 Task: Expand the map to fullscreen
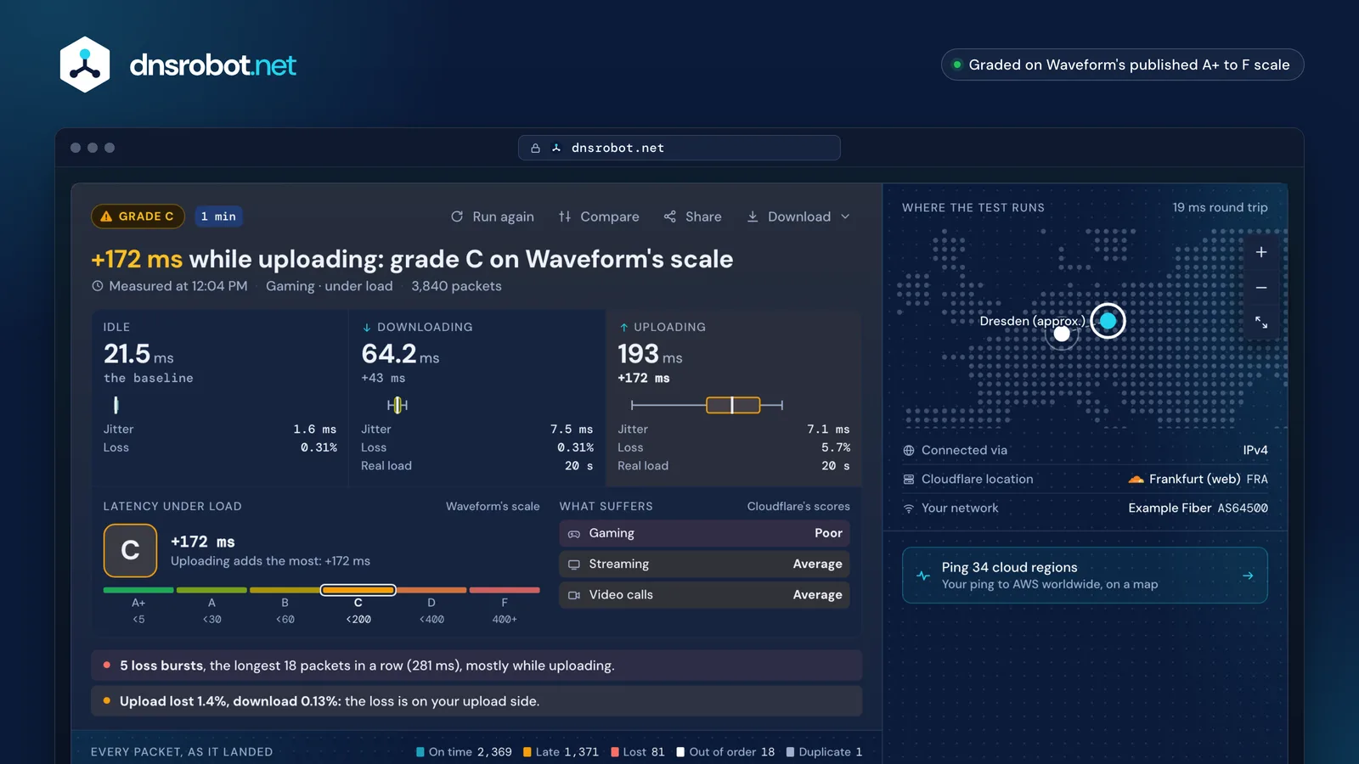(x=1261, y=323)
